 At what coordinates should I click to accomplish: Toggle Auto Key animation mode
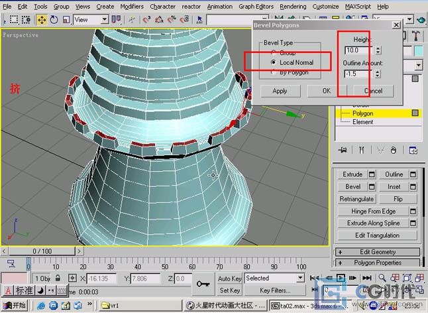[230, 279]
